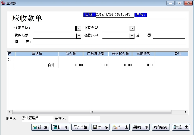
Task: Maximize the 应收款 window
Action: click(x=179, y=3)
